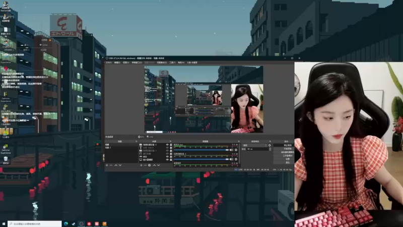
Task: Click the transition duration input field
Action: 258,149
